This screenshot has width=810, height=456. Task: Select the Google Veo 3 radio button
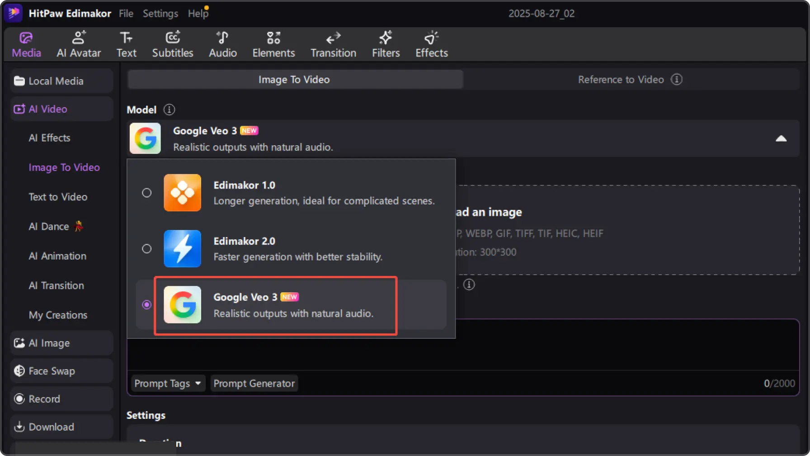click(146, 304)
